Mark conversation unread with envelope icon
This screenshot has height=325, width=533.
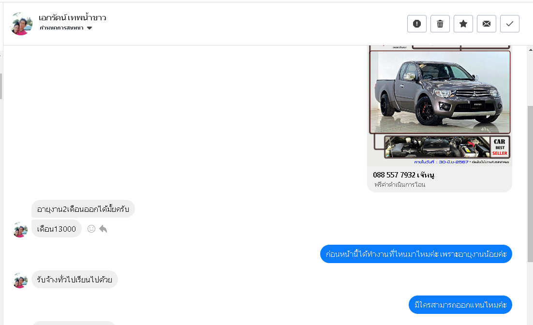[487, 24]
